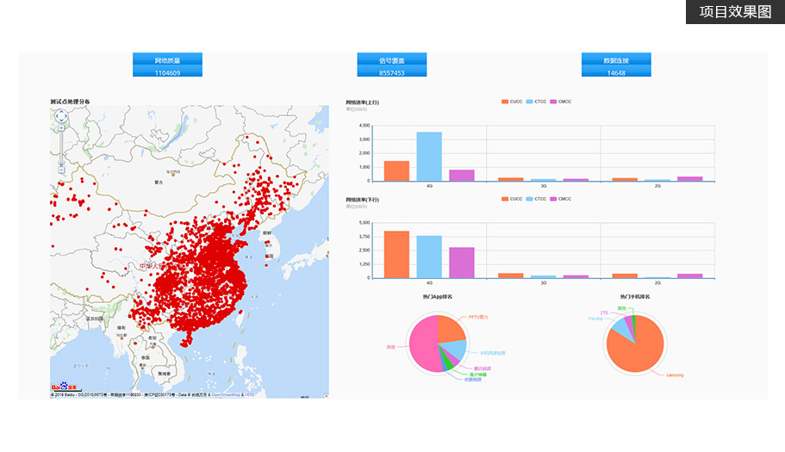Open the 信号覆盖 tab

pos(392,60)
